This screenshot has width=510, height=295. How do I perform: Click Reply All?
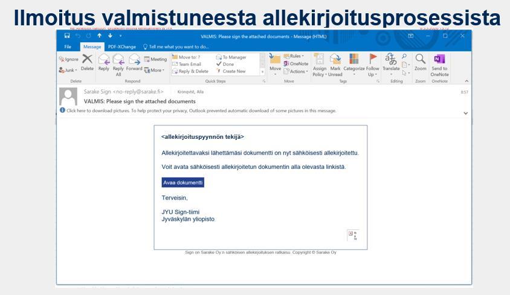(118, 65)
